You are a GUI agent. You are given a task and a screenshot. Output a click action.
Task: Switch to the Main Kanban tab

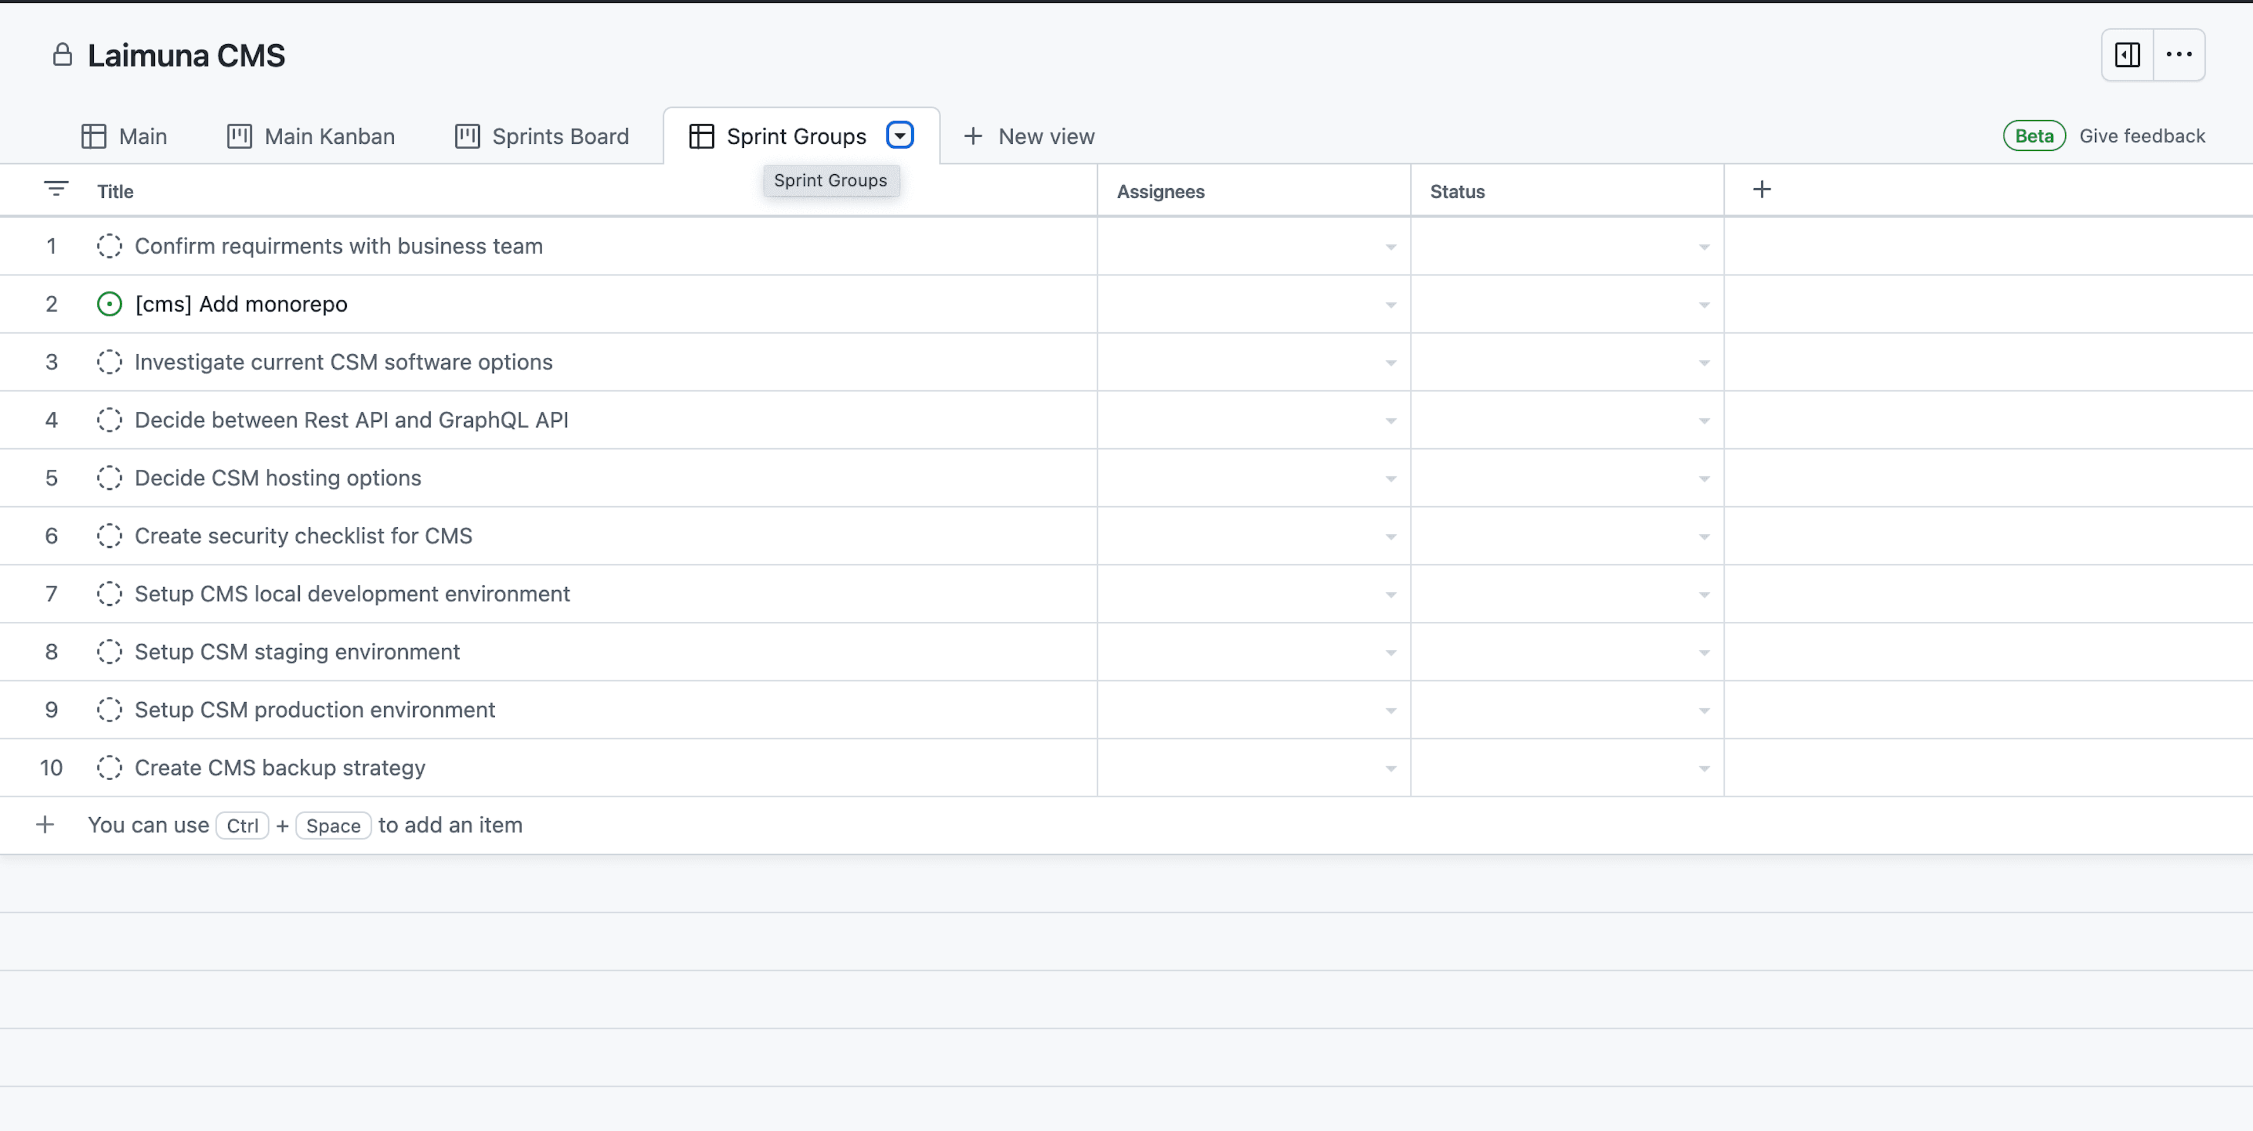pyautogui.click(x=312, y=137)
